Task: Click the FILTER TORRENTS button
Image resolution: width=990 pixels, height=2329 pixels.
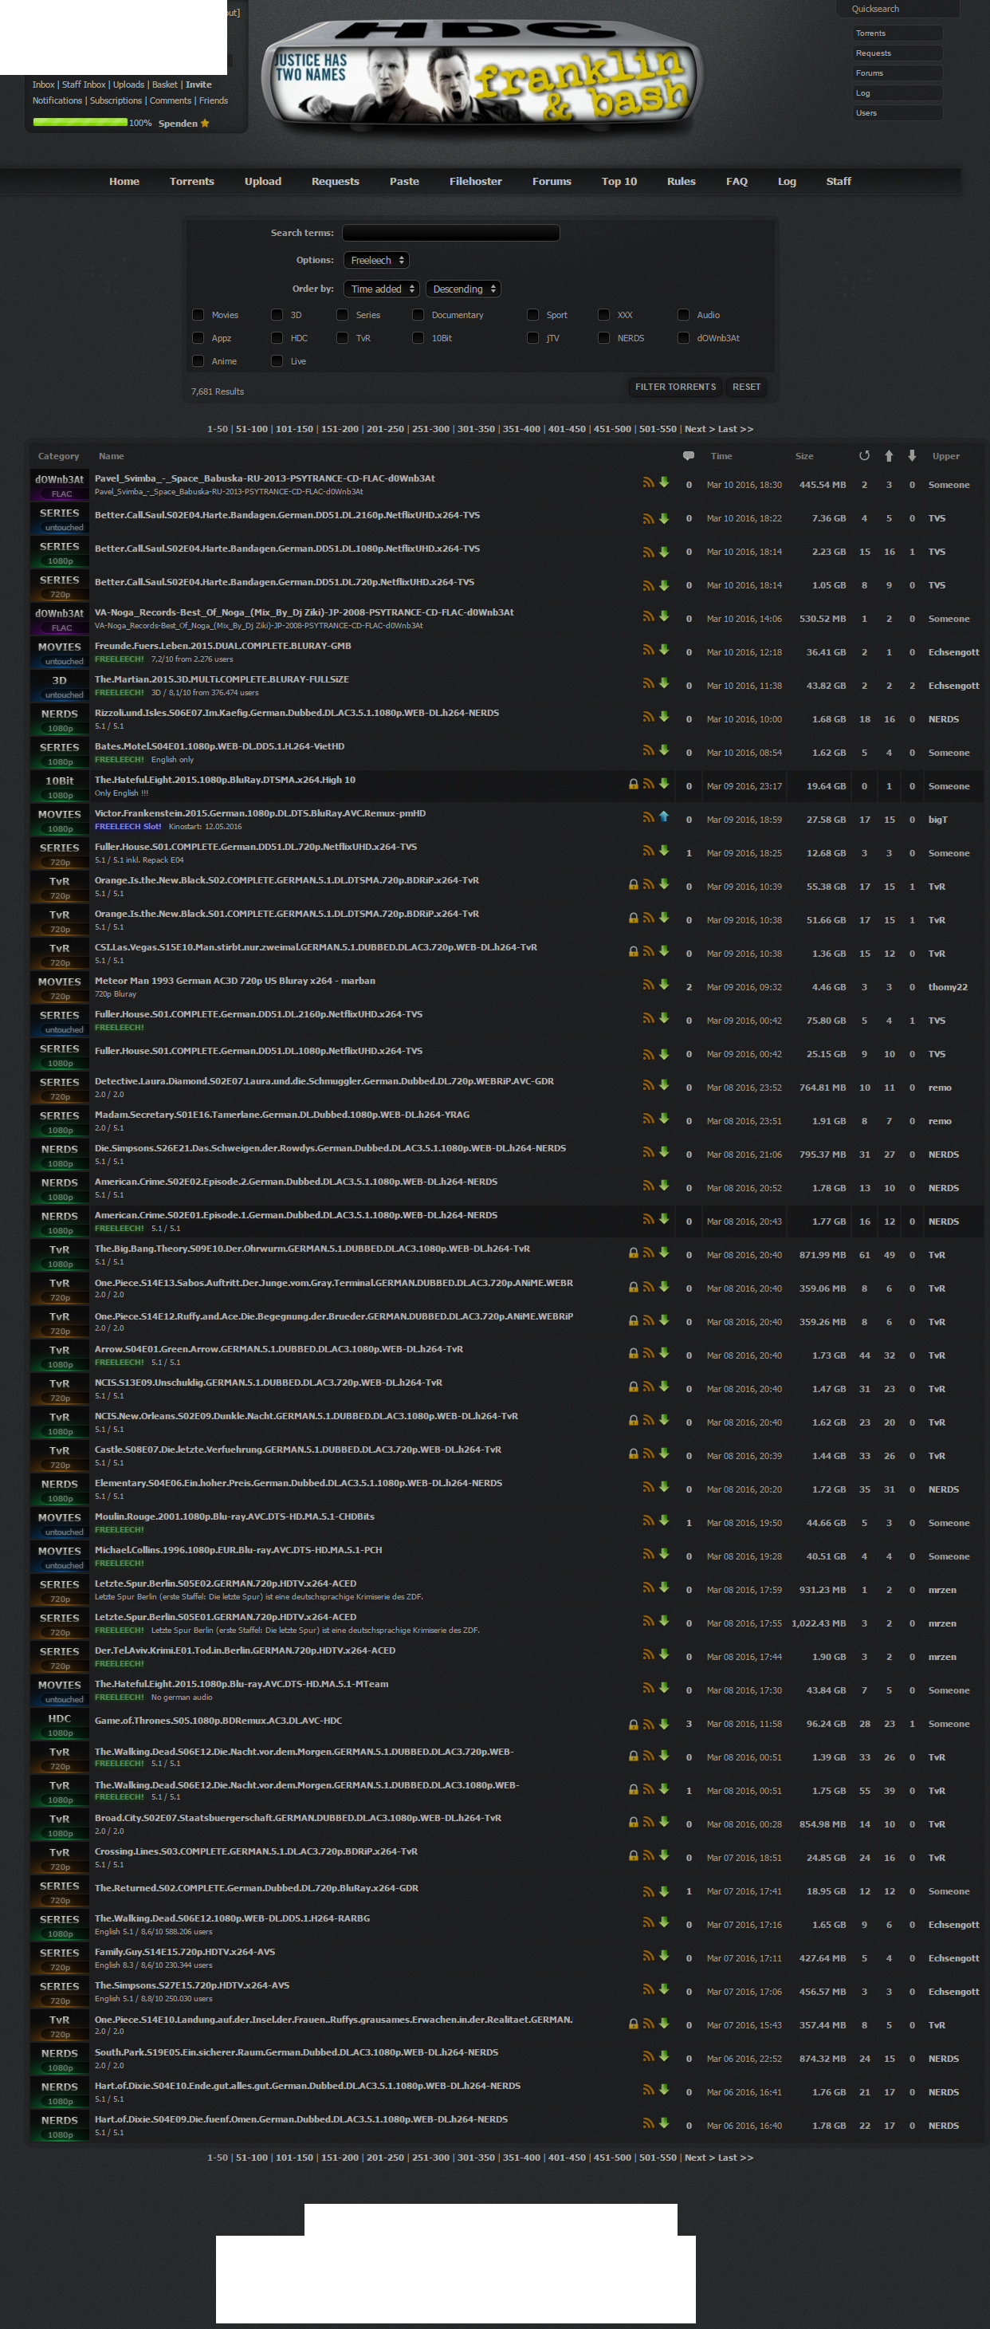Action: [675, 387]
